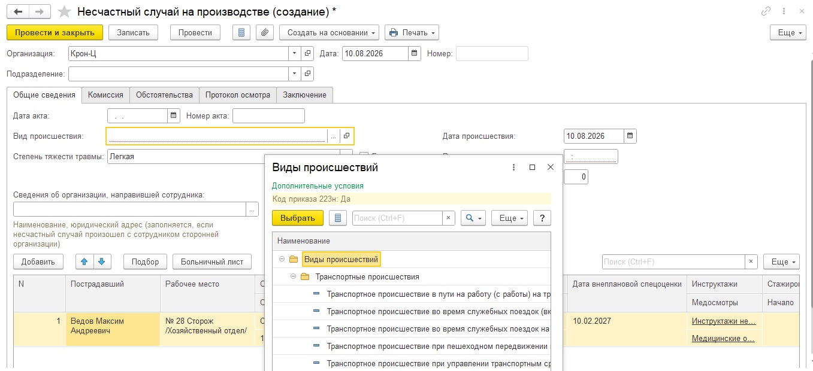Click the help question mark in Виды происшествий

pos(542,218)
